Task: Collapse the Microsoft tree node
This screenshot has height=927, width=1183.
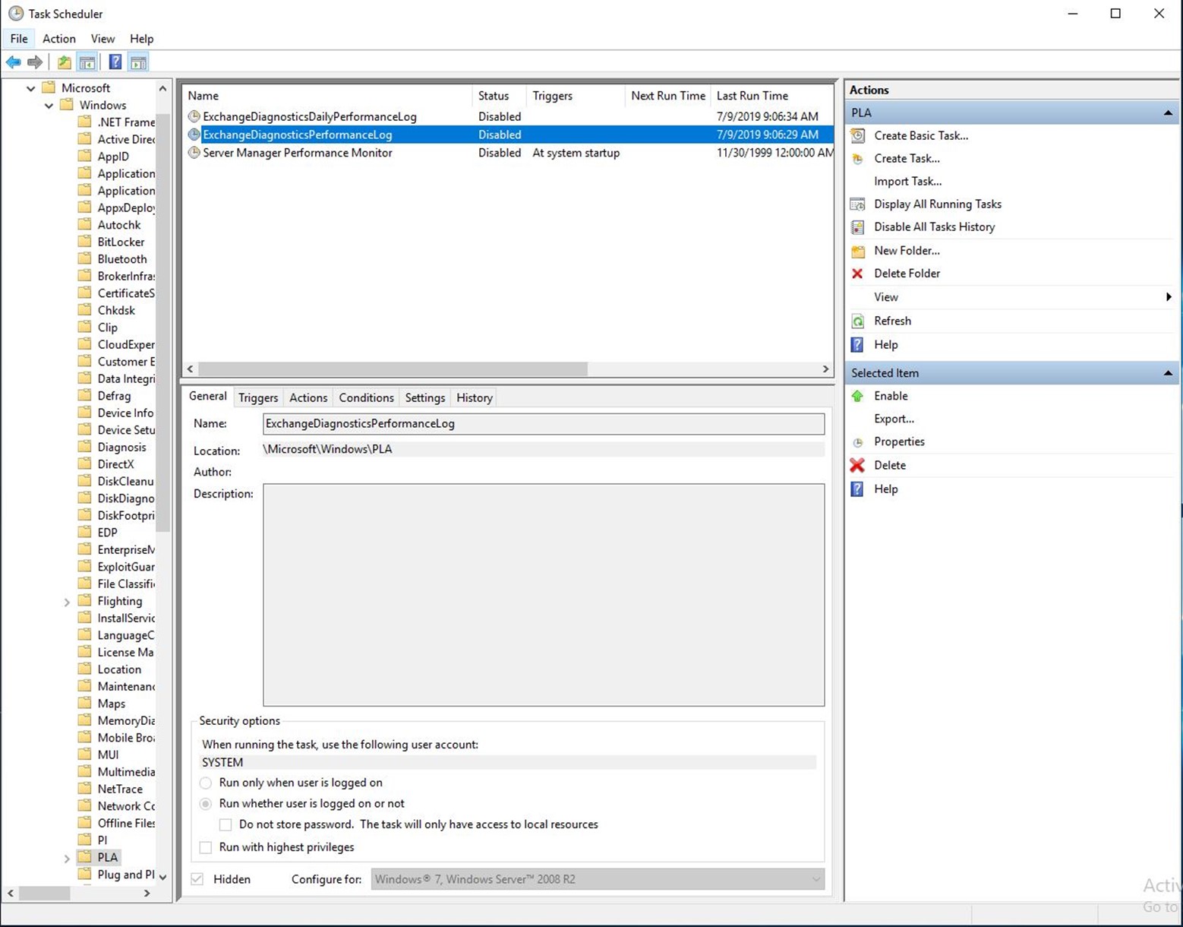Action: (30, 88)
